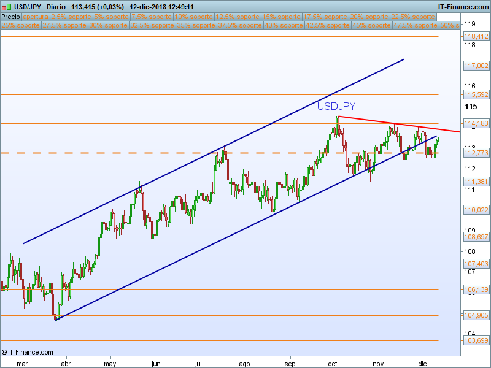Click the blue USDJPY text annotation
The width and height of the screenshot is (491, 368).
click(336, 106)
